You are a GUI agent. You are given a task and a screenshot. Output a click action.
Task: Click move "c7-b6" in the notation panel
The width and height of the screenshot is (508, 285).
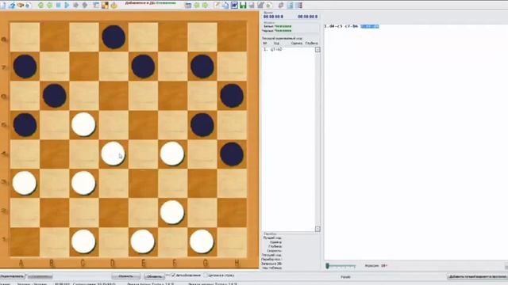(x=352, y=26)
